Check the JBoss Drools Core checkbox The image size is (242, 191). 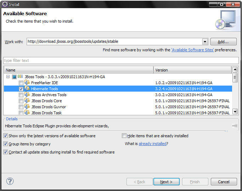21,101
